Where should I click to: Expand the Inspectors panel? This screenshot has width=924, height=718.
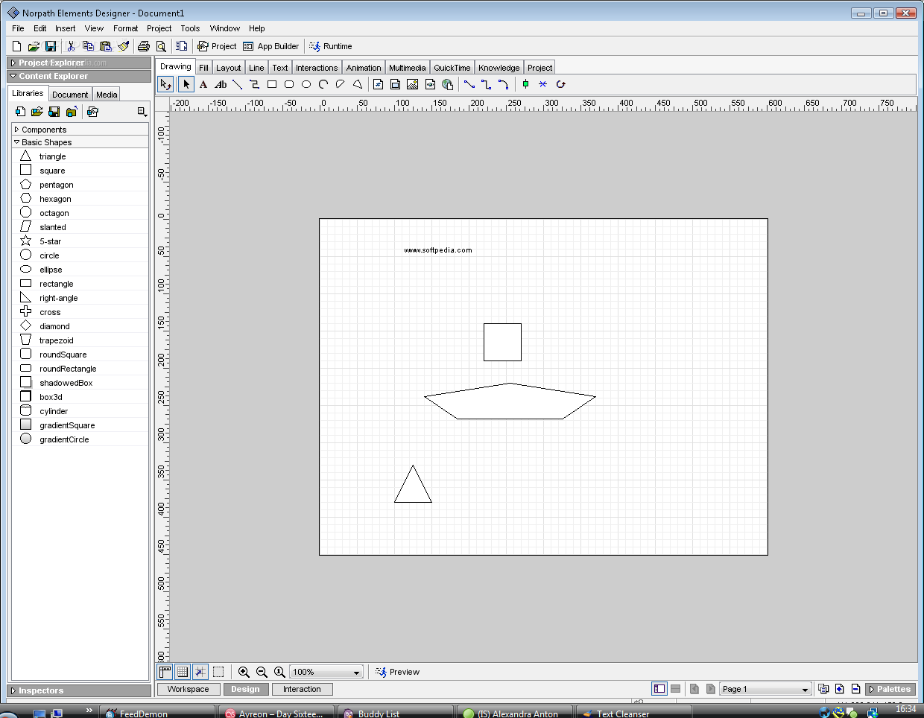(x=13, y=690)
